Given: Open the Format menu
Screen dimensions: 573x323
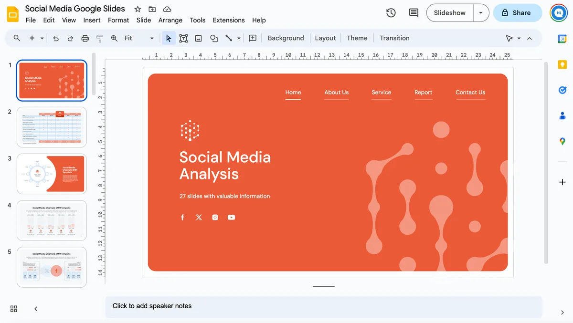Looking at the screenshot, I should pos(118,20).
